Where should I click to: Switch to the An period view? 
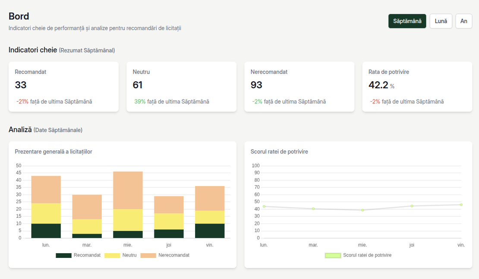(463, 21)
